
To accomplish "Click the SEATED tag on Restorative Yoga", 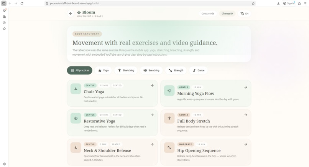I will (x=117, y=115).
